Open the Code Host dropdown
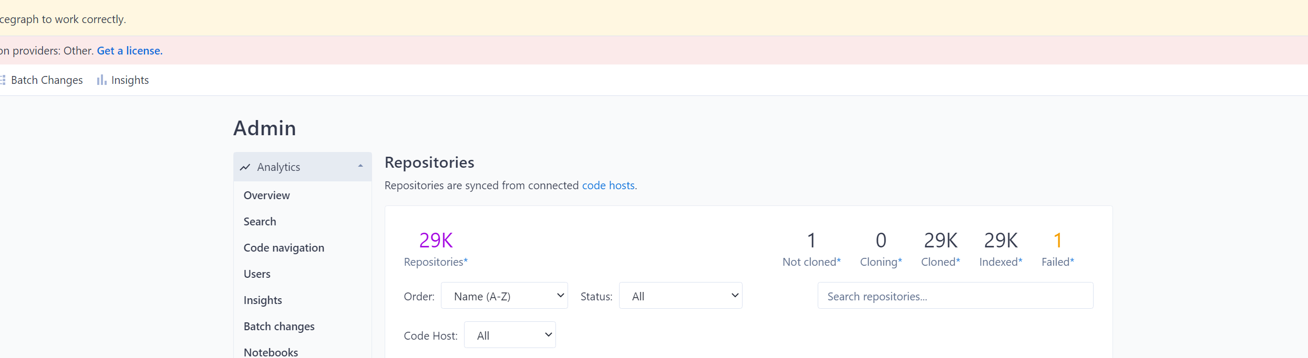Viewport: 1308px width, 358px height. (x=509, y=334)
